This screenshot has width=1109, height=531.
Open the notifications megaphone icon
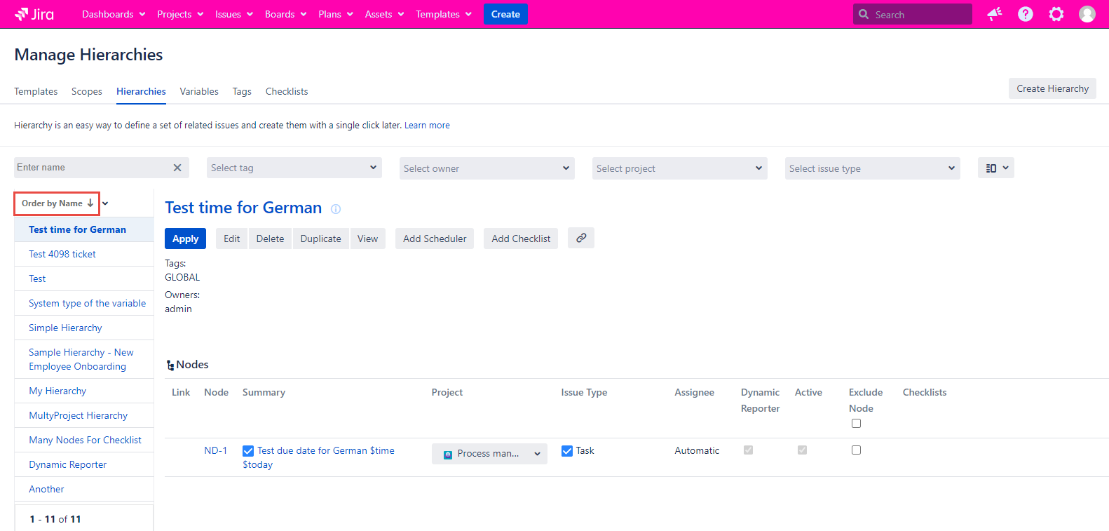994,14
